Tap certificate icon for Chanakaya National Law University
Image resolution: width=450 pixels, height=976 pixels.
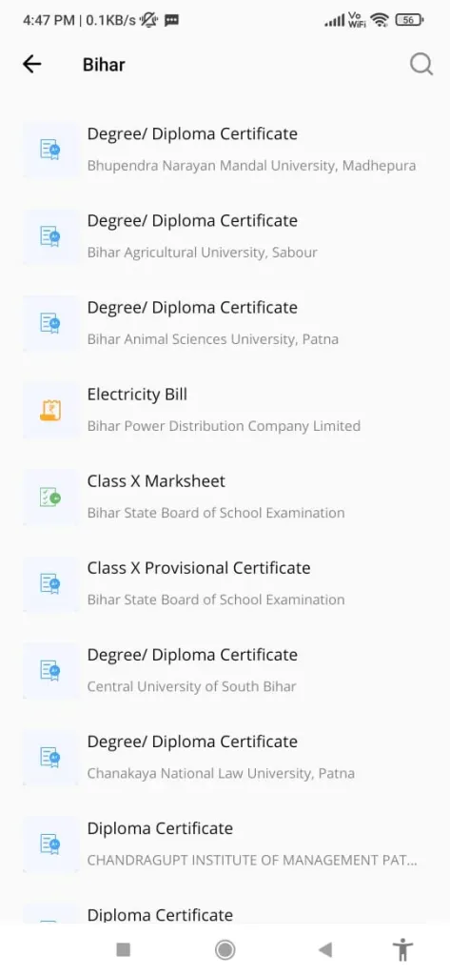point(50,758)
